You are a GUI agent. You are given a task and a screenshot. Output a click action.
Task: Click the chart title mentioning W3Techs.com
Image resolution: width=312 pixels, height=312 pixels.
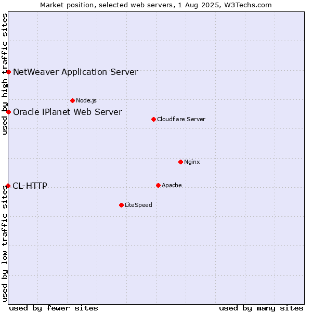156,5
